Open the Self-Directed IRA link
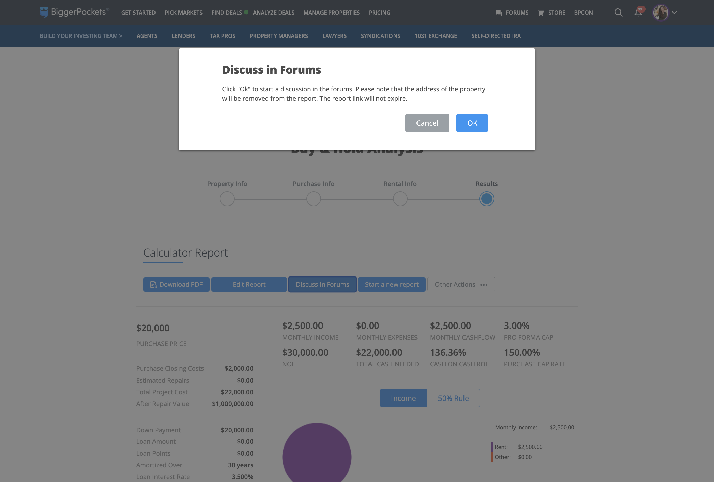 (x=496, y=36)
